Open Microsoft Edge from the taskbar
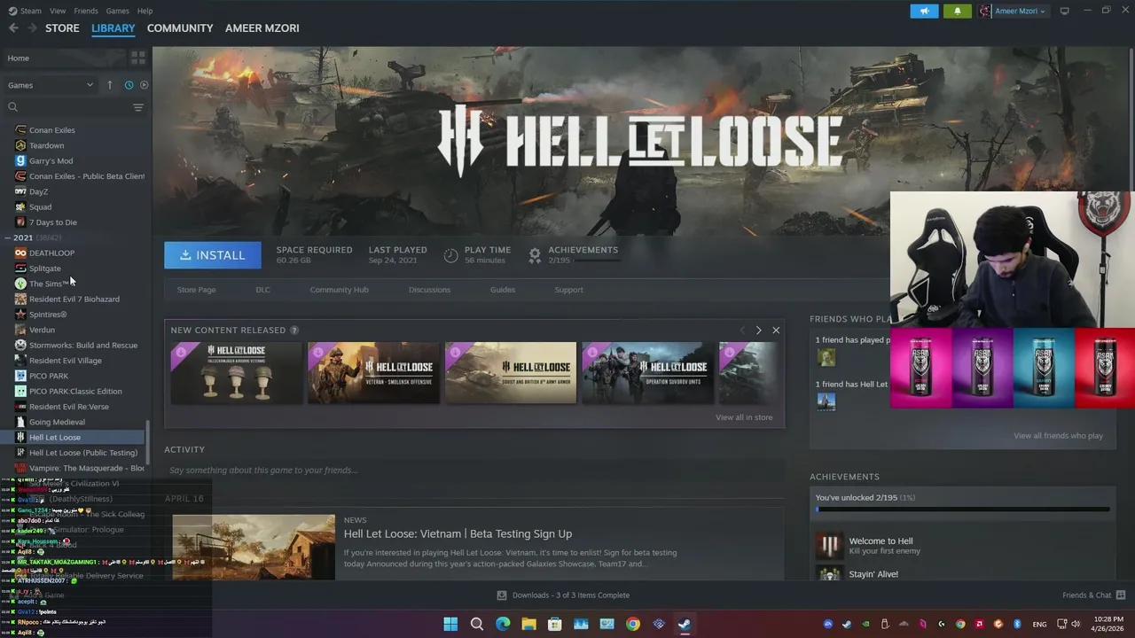This screenshot has height=638, width=1135. point(503,624)
